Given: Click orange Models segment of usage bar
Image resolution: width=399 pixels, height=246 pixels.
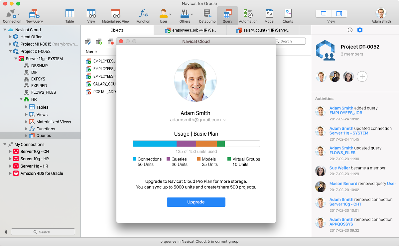Looking at the screenshot, I should pos(206,144).
